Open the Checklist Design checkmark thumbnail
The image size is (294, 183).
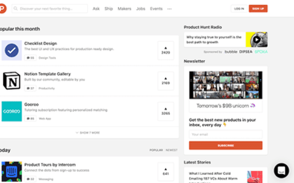point(11,50)
